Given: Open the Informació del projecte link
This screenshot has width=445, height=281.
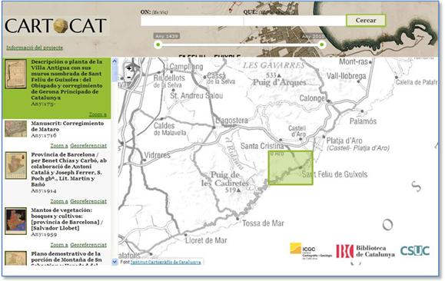Looking at the screenshot, I should [35, 48].
